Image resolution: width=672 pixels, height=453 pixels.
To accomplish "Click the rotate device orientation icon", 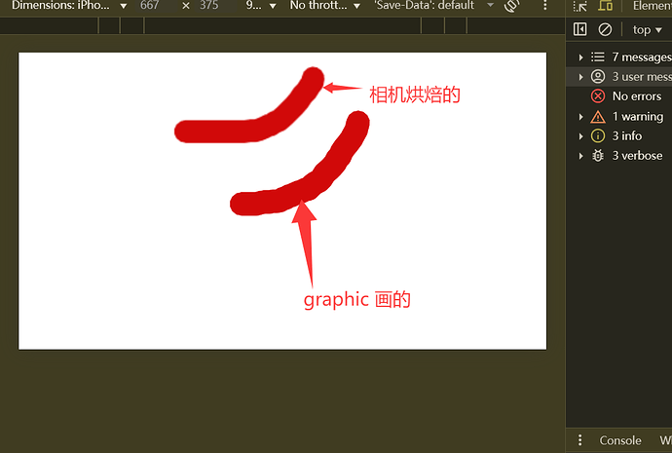I will click(511, 6).
